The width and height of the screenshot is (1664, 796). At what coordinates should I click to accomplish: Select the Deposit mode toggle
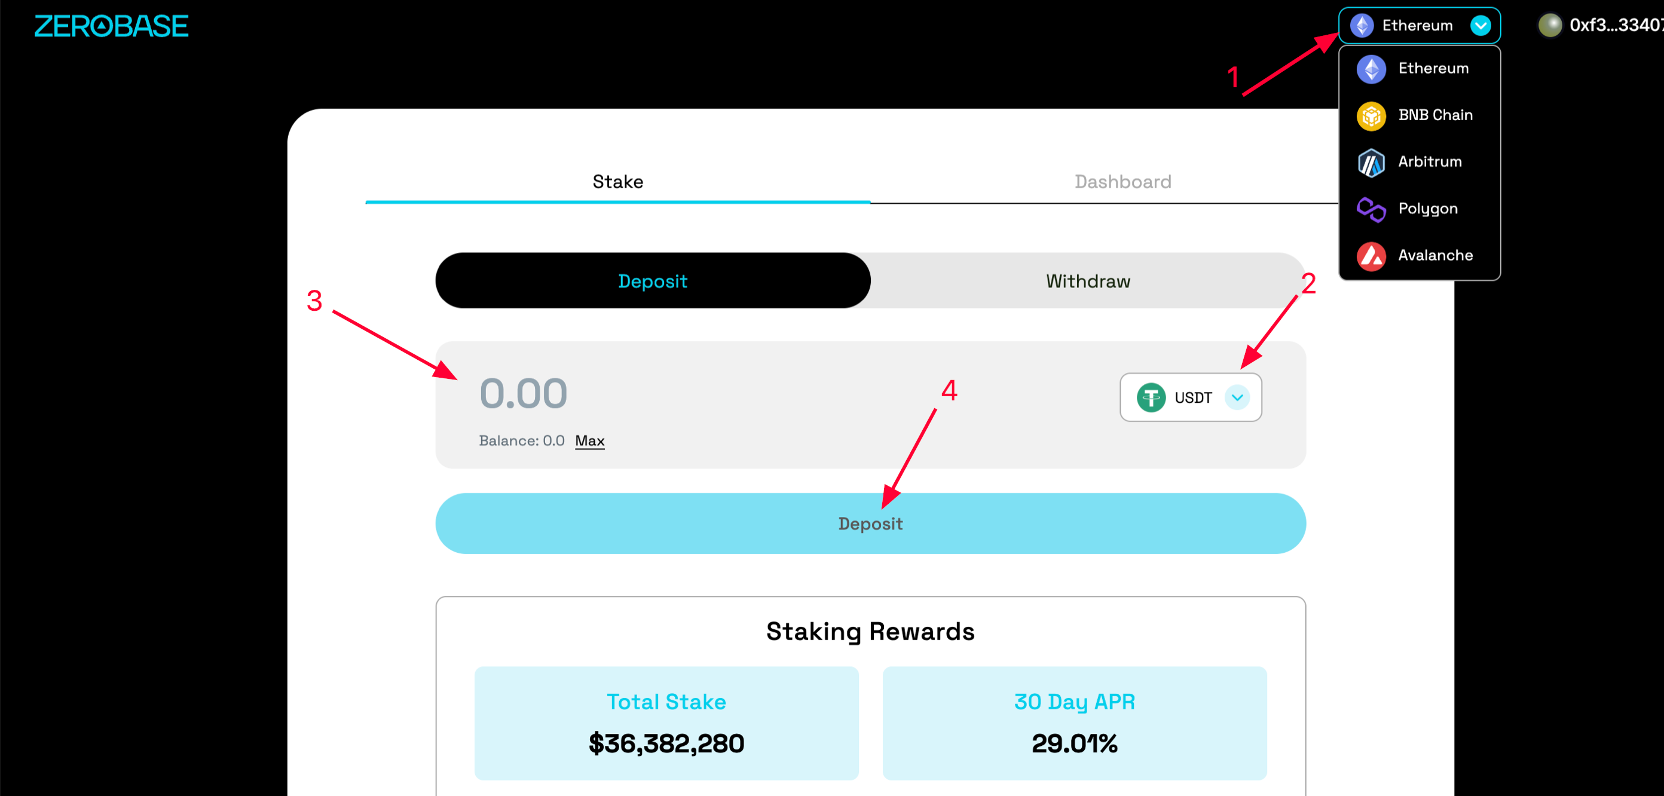(x=653, y=280)
